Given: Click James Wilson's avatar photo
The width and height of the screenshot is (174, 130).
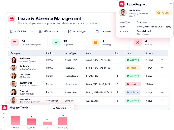Looking at the screenshot, I should pyautogui.click(x=14, y=101).
